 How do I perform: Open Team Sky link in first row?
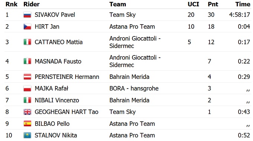point(122,15)
